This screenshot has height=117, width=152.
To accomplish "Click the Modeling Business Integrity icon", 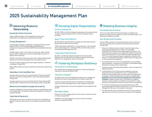I will pos(95,26).
